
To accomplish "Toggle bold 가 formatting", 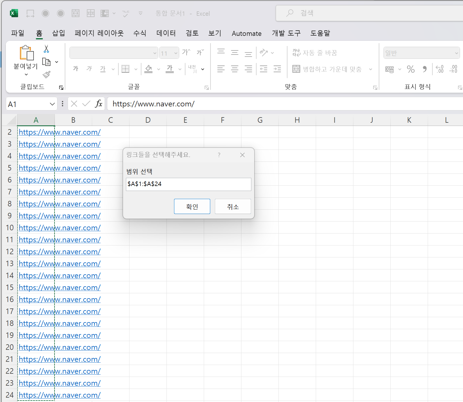I will coord(76,69).
